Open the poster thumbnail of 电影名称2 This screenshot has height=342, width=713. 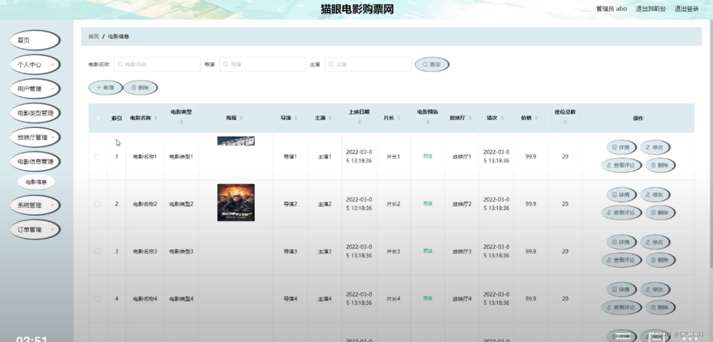(236, 203)
